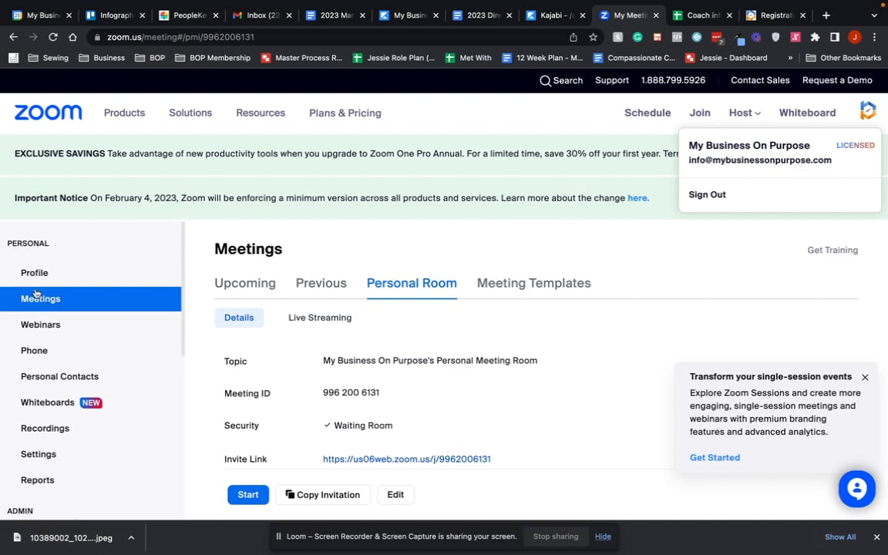Select the Live Streaming sub-tab
Screen dimensions: 888x555
(320, 318)
